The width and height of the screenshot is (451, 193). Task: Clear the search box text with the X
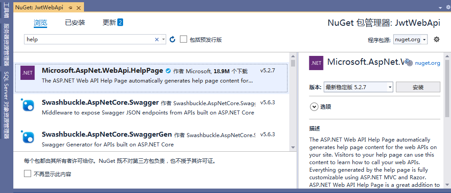157,39
